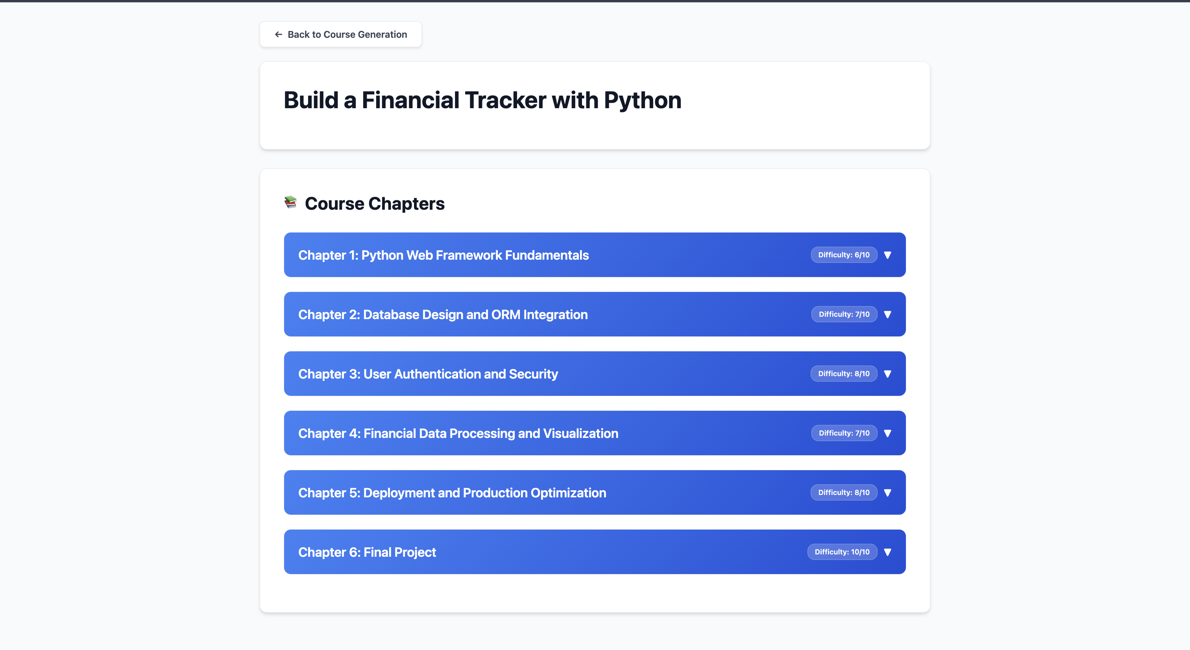Click the books emoji icon
This screenshot has height=650, width=1190.
point(290,202)
